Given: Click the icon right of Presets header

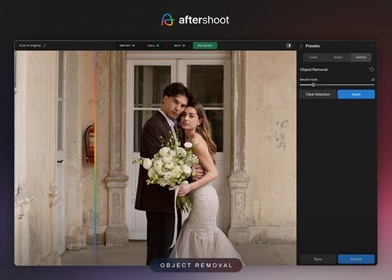Looking at the screenshot, I should click(372, 46).
